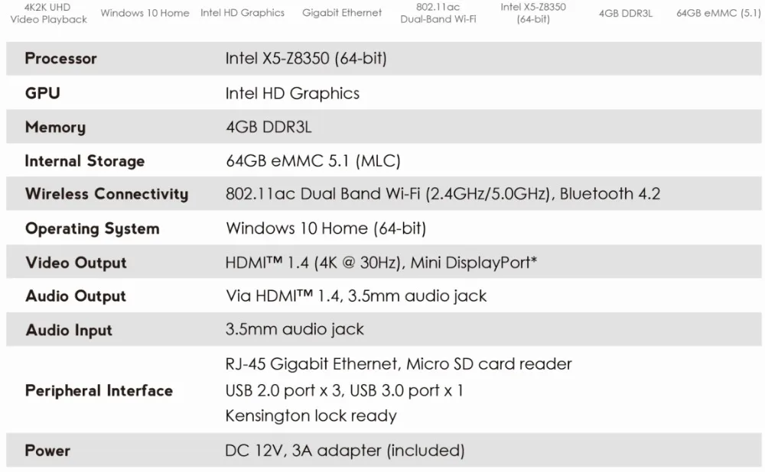Viewport: 765px width, 472px height.
Task: Click the RJ-45 Gigabit Ethernet line
Action: coord(398,364)
